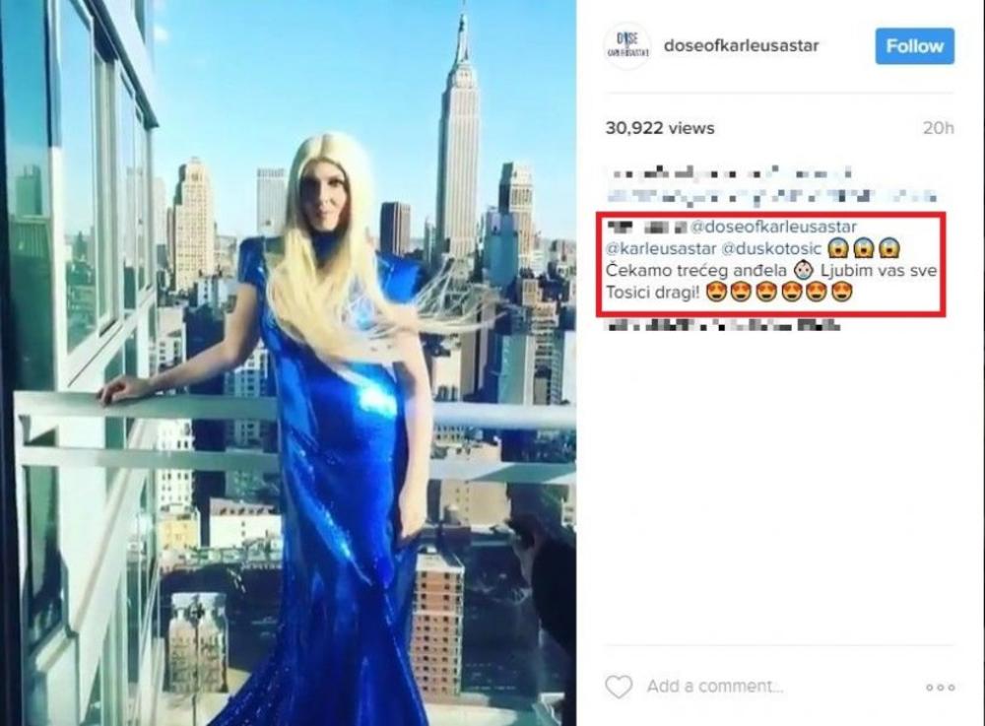The height and width of the screenshot is (726, 985).
Task: Open doseofkarleusastar username in the post header
Action: [742, 46]
